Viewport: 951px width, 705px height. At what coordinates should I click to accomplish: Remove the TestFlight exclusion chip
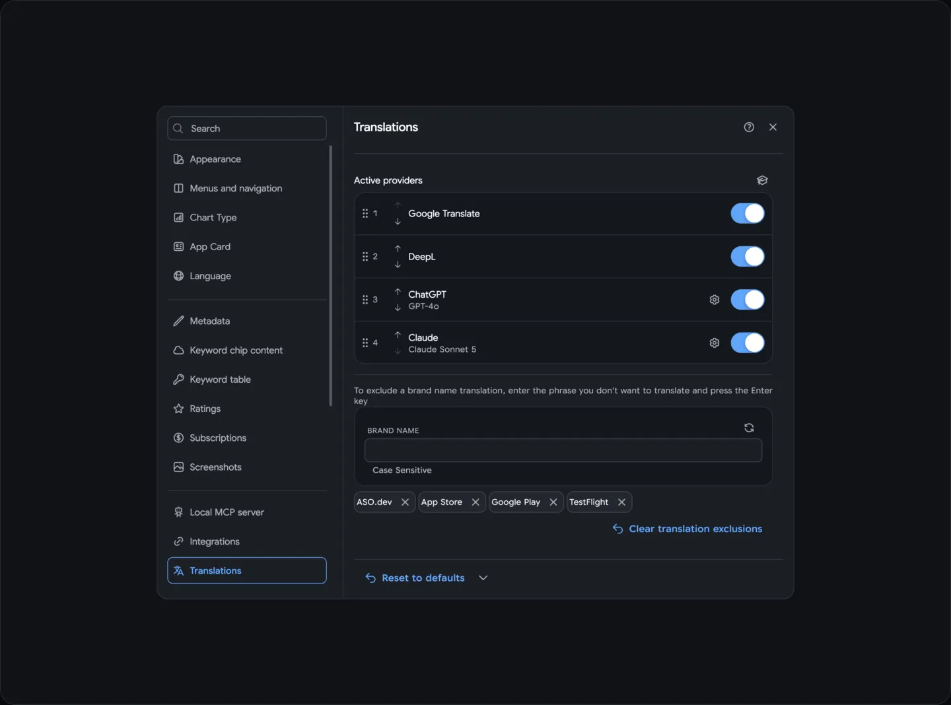(621, 502)
